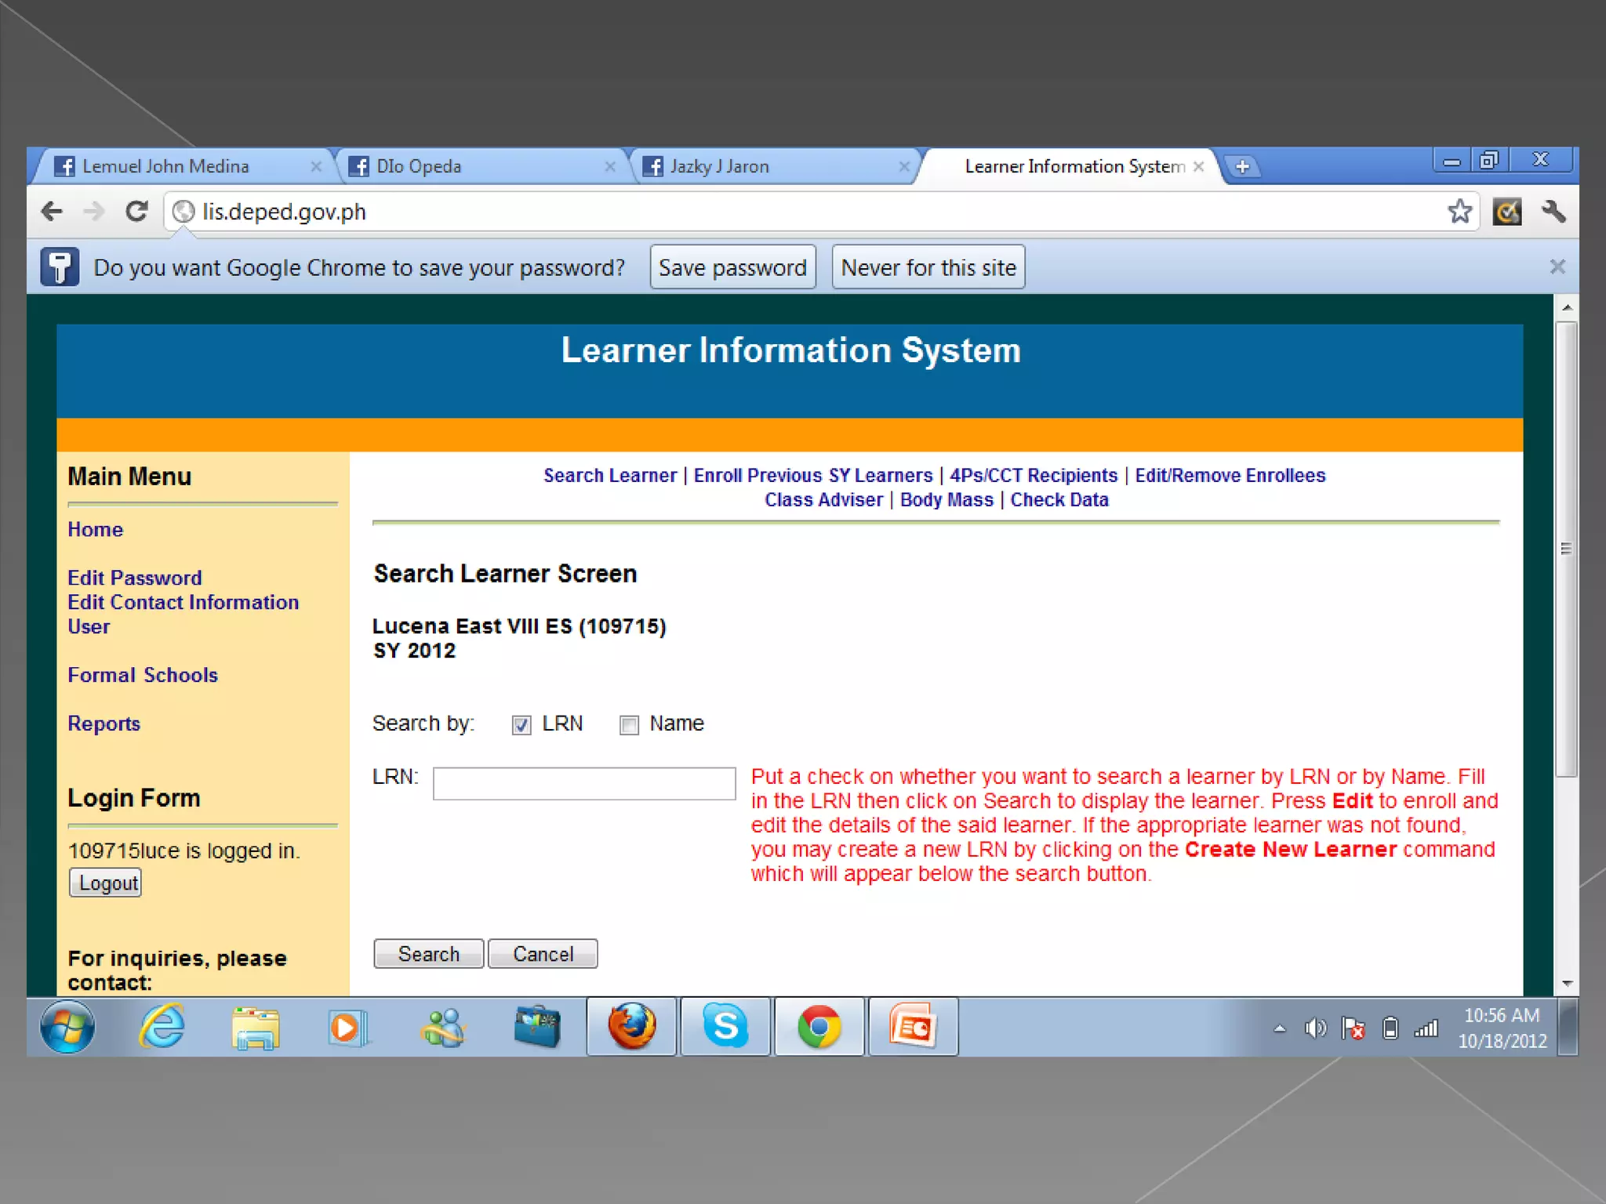
Task: Click the battery tray icon
Action: [1390, 1028]
